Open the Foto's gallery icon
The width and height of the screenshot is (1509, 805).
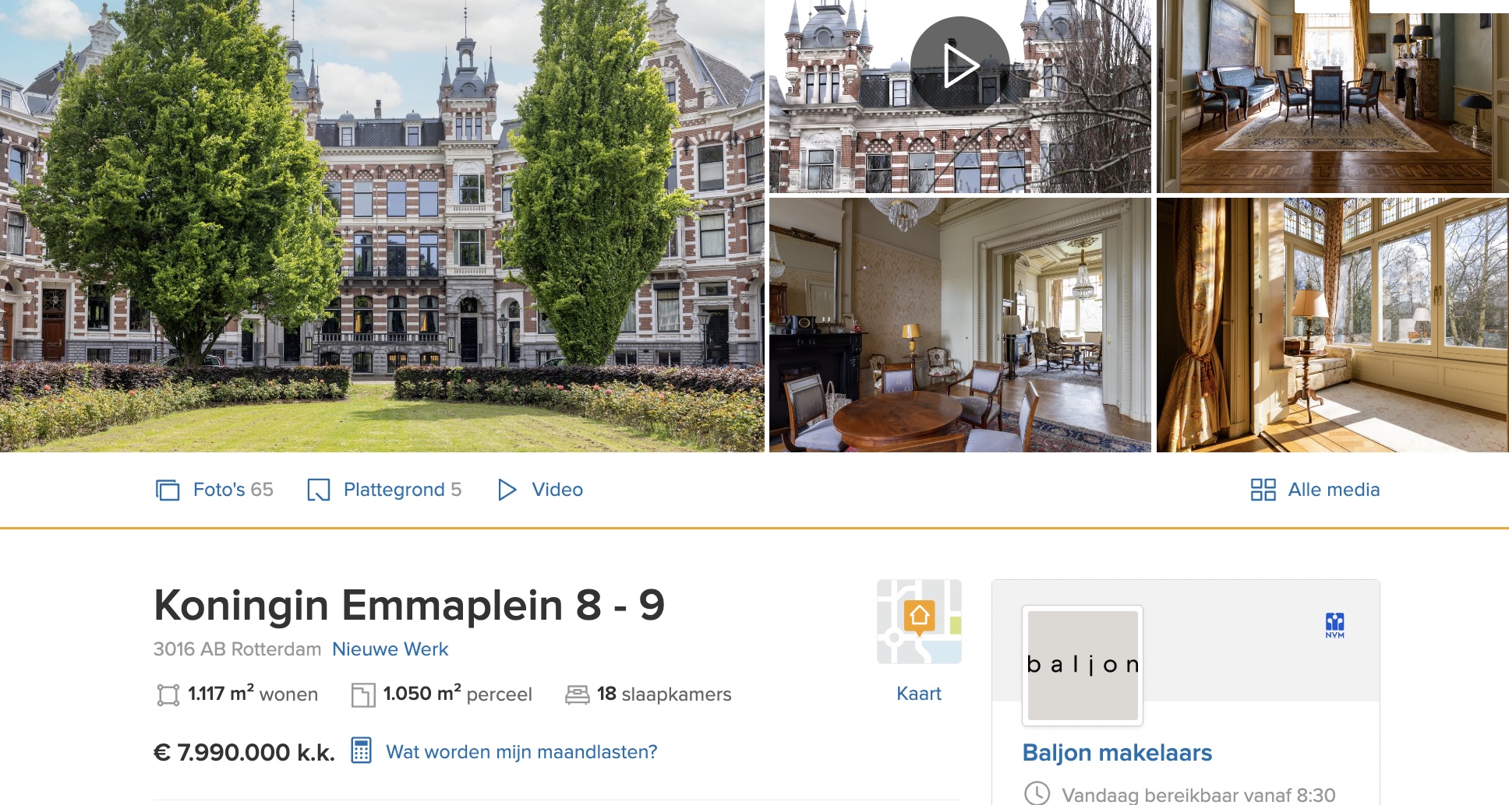click(x=168, y=490)
